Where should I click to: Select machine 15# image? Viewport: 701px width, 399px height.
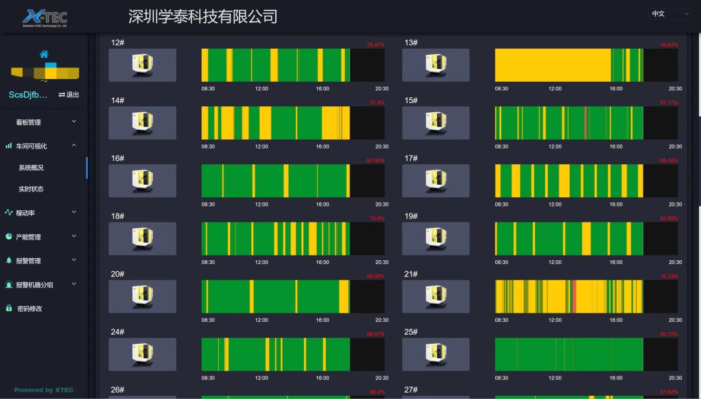point(436,123)
